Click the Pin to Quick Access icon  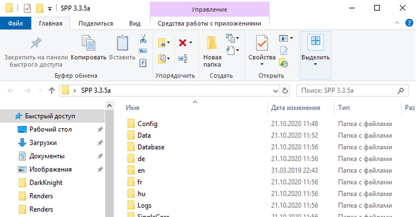pos(36,44)
